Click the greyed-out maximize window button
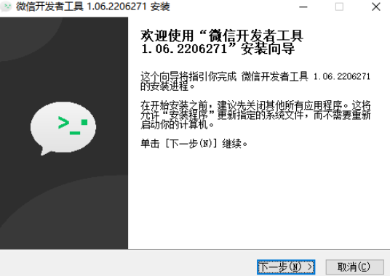 (x=340, y=7)
